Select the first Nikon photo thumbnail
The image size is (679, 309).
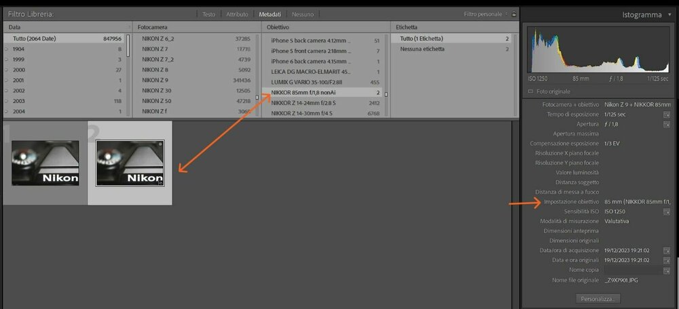(x=45, y=163)
